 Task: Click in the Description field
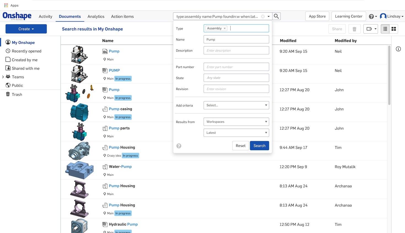(236, 50)
